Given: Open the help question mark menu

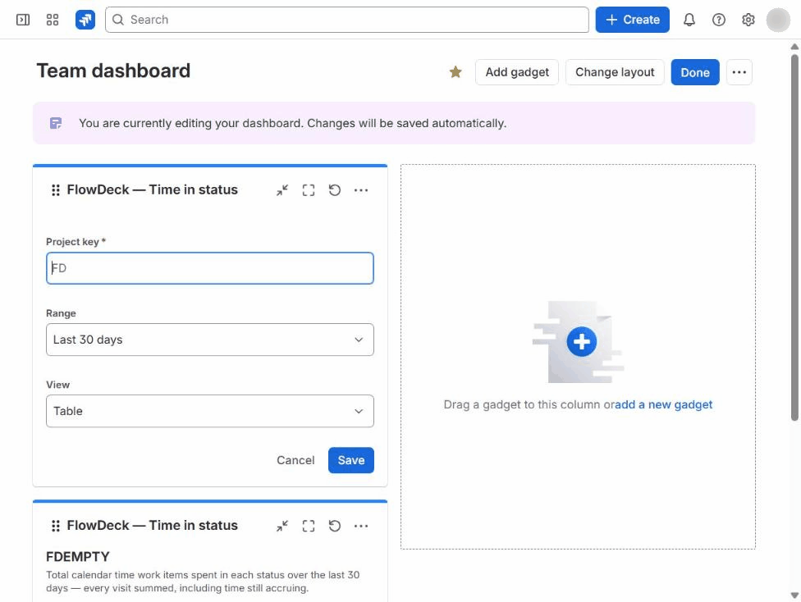Looking at the screenshot, I should coord(719,20).
